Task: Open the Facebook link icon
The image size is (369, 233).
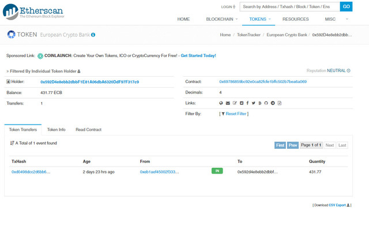Action: (x=247, y=103)
